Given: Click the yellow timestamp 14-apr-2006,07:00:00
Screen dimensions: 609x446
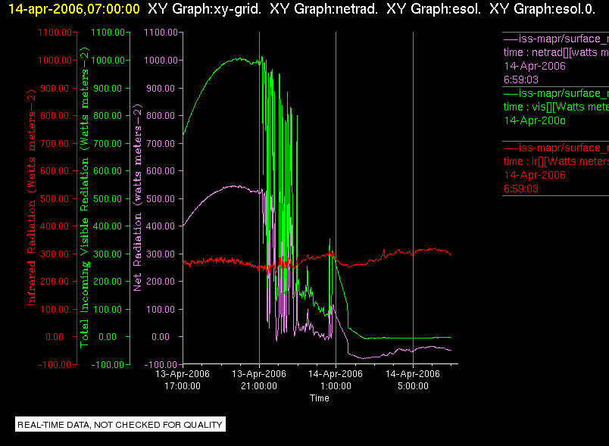Looking at the screenshot, I should [x=74, y=8].
